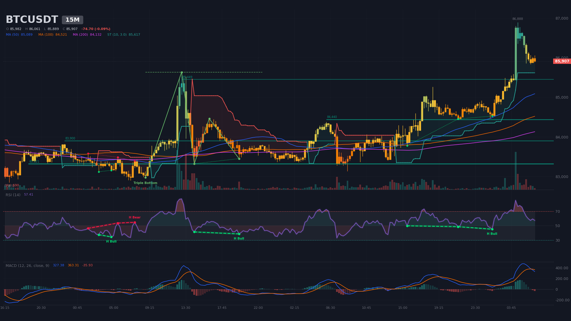Click the BTCUSDT symbol title
Screen dimensions: 571x321
(x=32, y=20)
